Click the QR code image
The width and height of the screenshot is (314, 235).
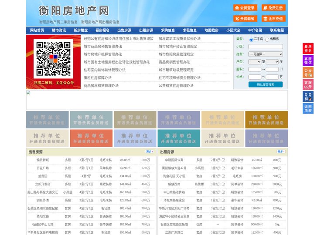53,59
